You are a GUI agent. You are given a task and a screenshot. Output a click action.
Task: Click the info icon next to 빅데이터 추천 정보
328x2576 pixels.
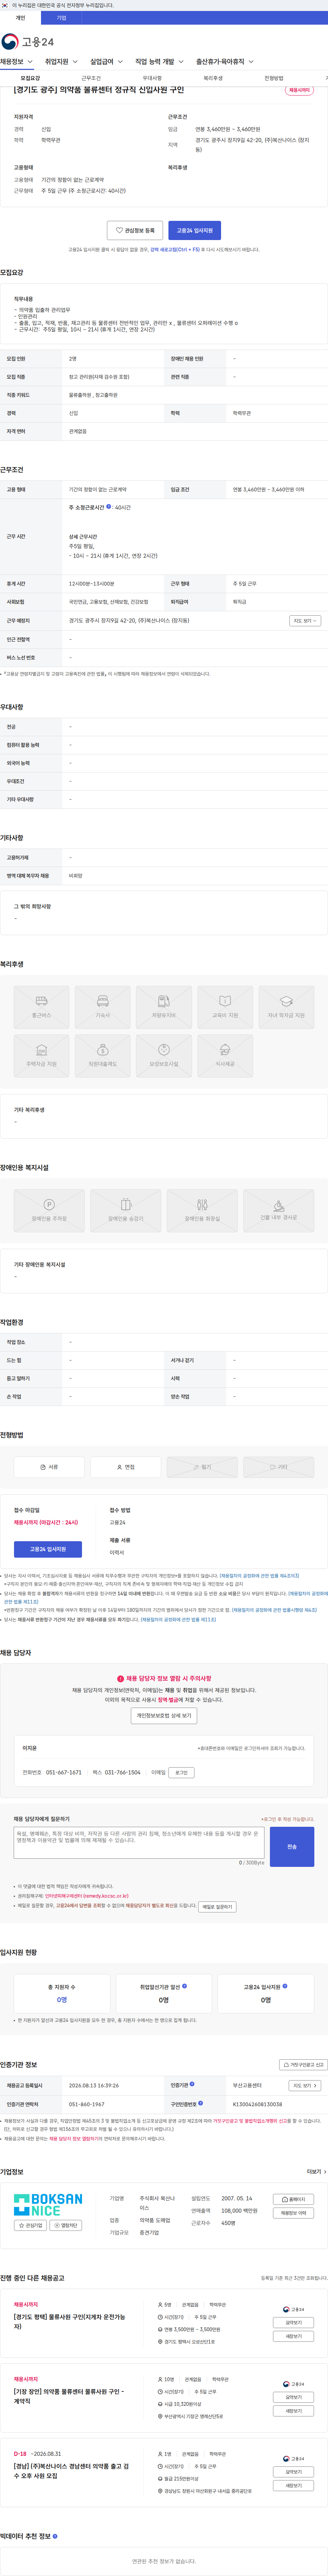pyautogui.click(x=55, y=2536)
